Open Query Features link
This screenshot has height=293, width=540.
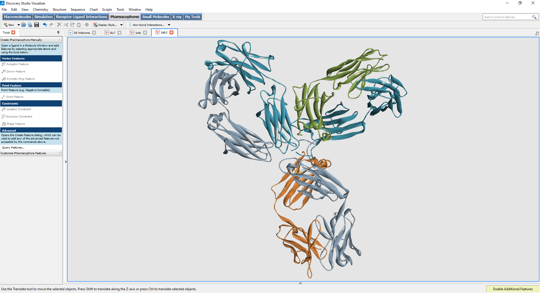13,148
